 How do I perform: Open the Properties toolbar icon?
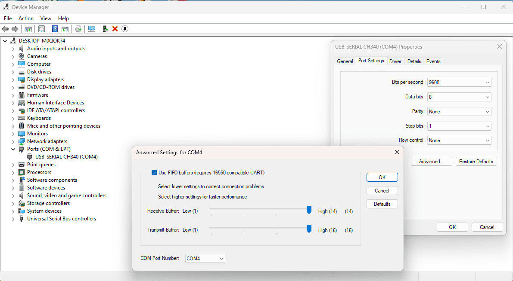click(x=41, y=29)
